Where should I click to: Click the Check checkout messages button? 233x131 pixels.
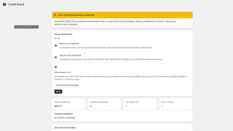pyautogui.click(x=67, y=85)
